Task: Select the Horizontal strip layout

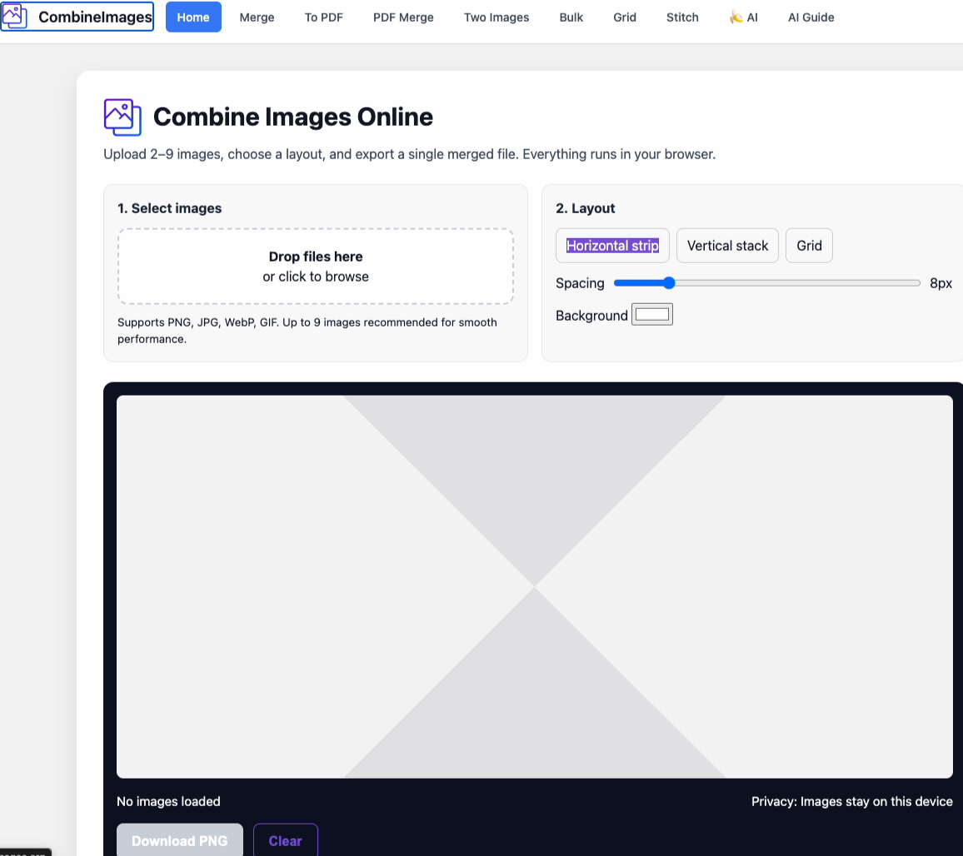Action: tap(612, 246)
